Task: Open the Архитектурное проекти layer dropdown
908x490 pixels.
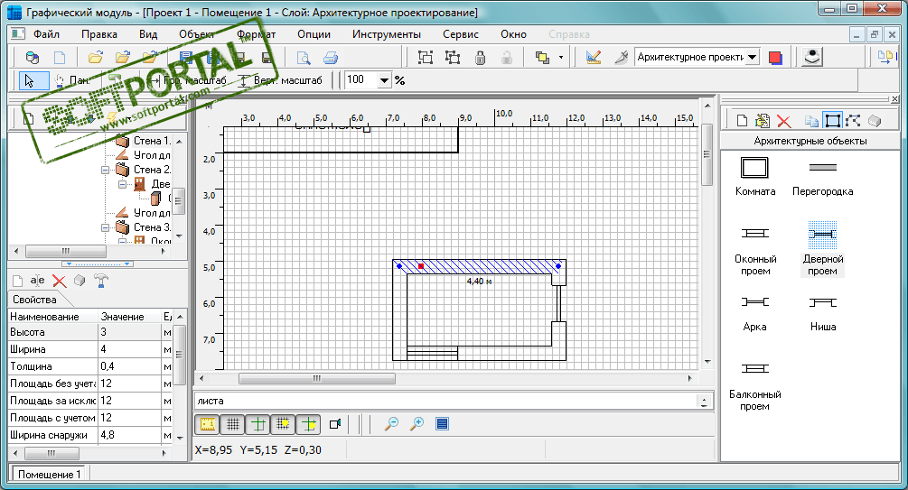Action: tap(752, 57)
